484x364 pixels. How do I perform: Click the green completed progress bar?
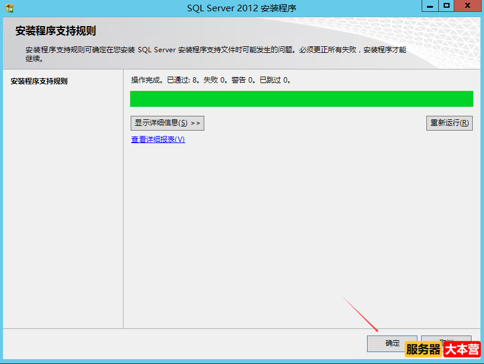302,99
